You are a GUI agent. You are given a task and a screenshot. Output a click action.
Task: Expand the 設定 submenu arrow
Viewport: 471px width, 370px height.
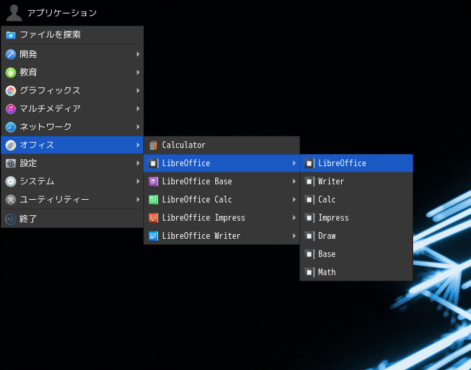(138, 163)
